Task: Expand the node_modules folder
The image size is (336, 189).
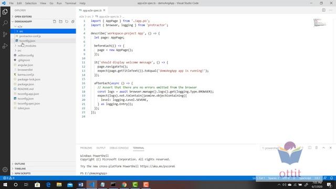Action: 43,46
